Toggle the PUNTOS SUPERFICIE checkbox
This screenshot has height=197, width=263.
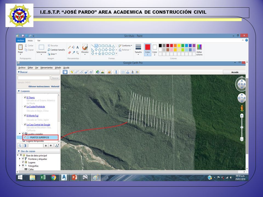(25, 137)
